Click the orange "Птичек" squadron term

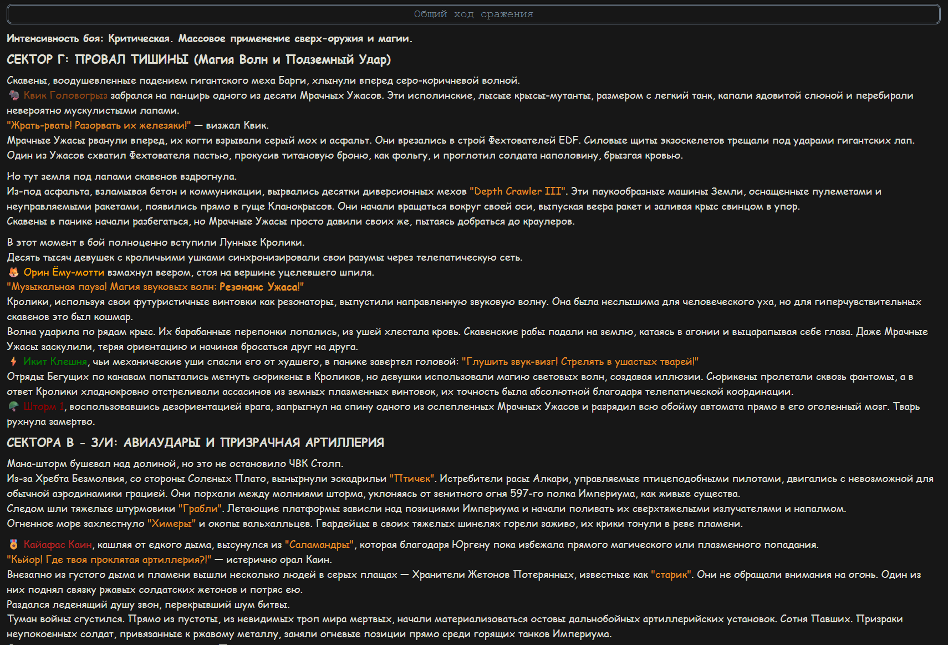pos(412,479)
